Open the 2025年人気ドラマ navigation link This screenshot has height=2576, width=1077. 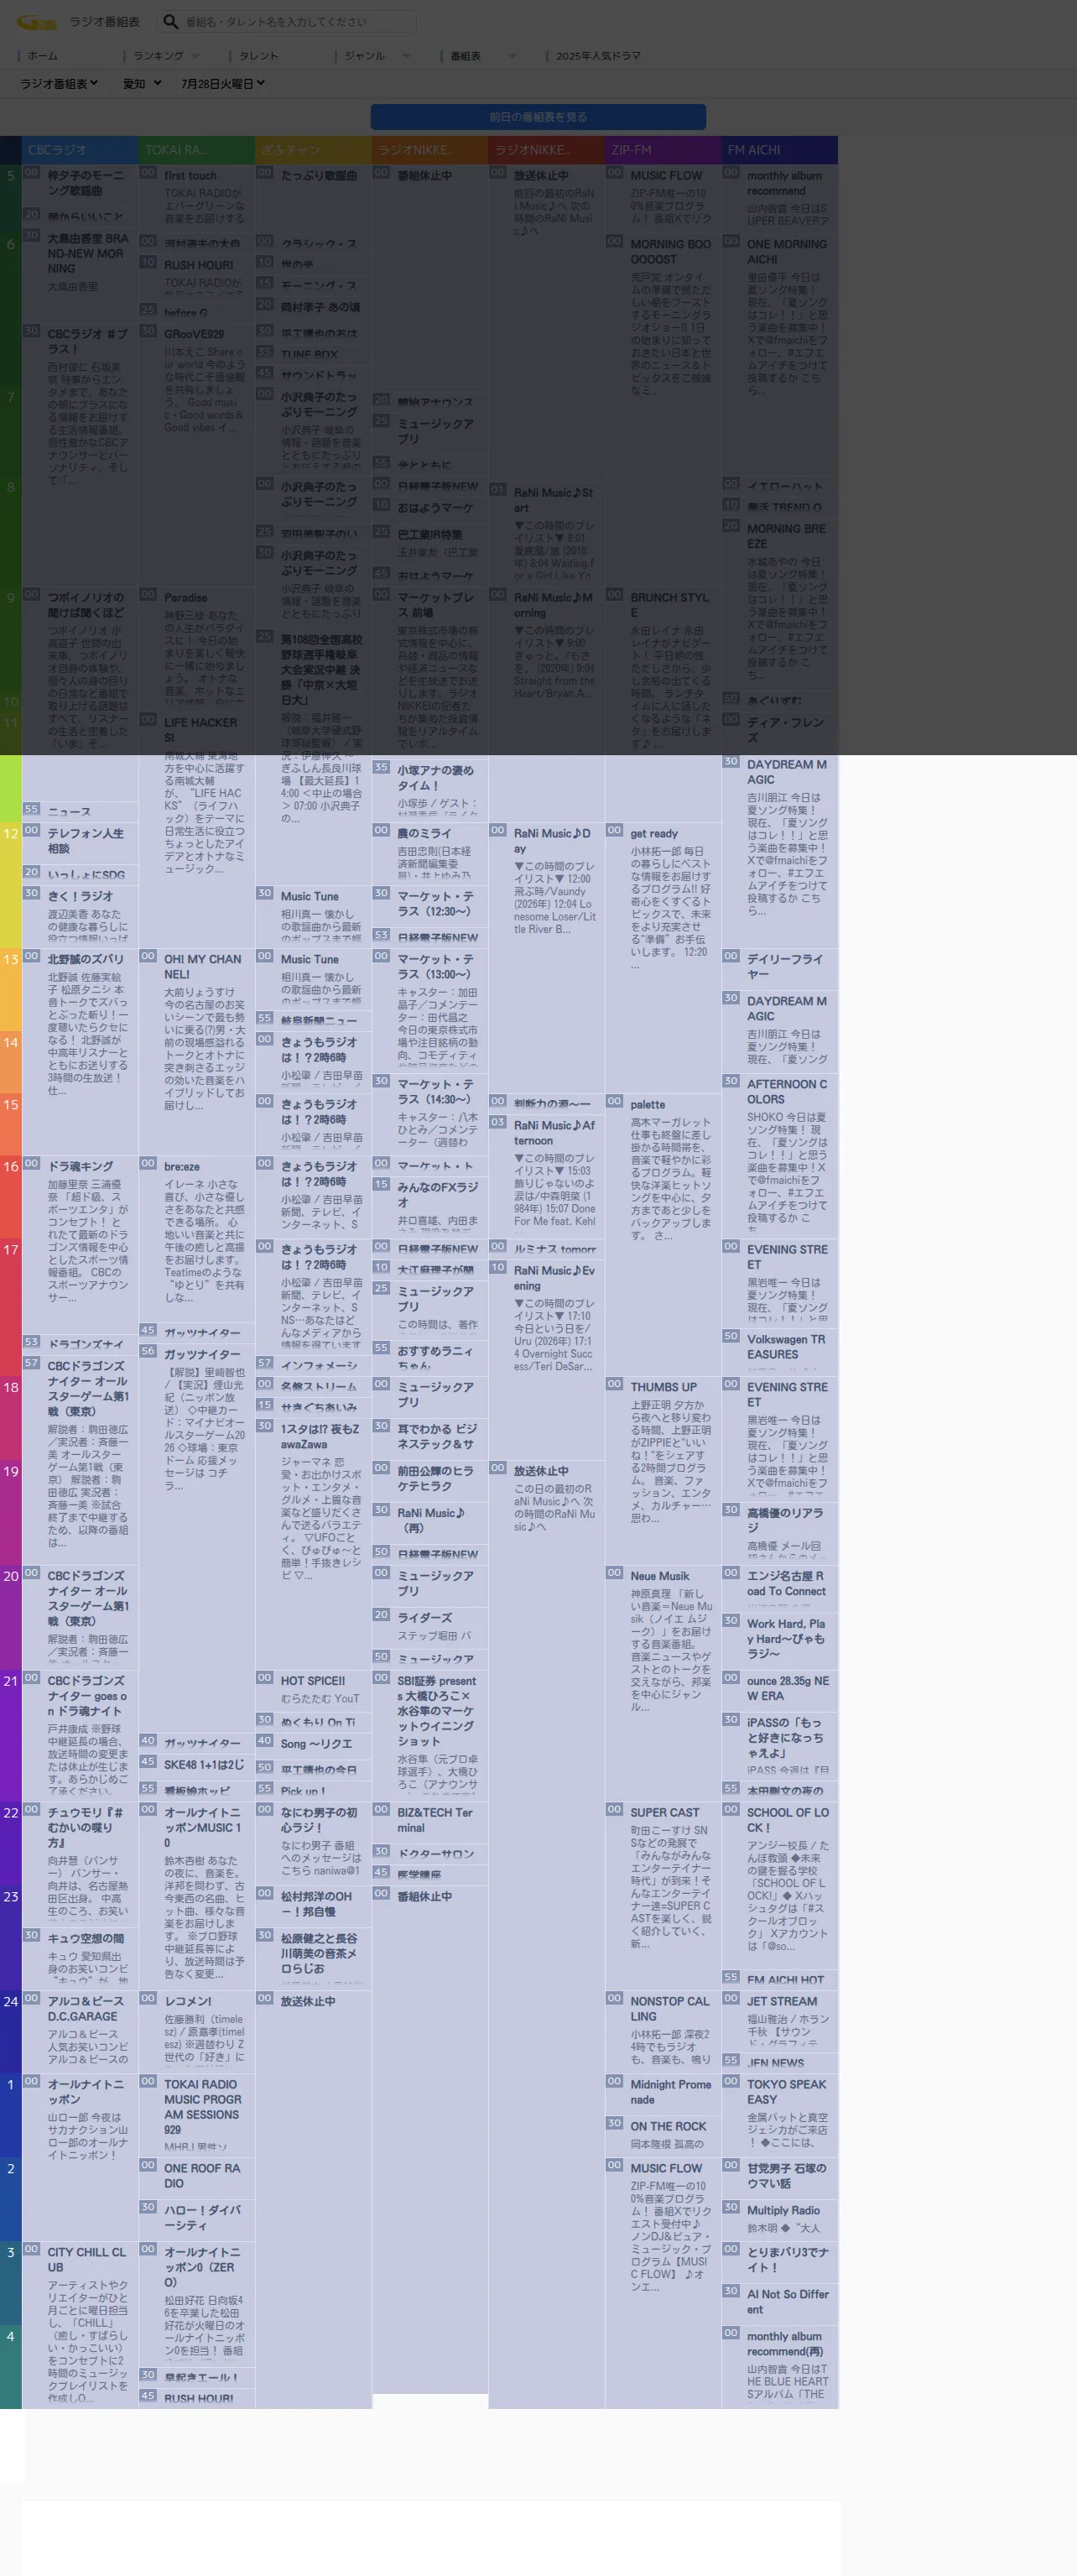598,56
